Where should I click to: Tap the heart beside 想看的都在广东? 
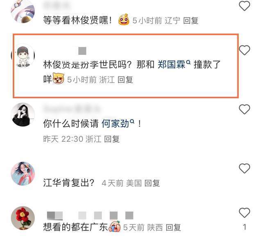(244, 213)
